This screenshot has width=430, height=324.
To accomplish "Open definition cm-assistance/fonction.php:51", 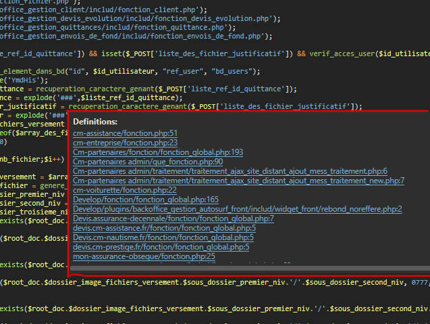I will (125, 133).
